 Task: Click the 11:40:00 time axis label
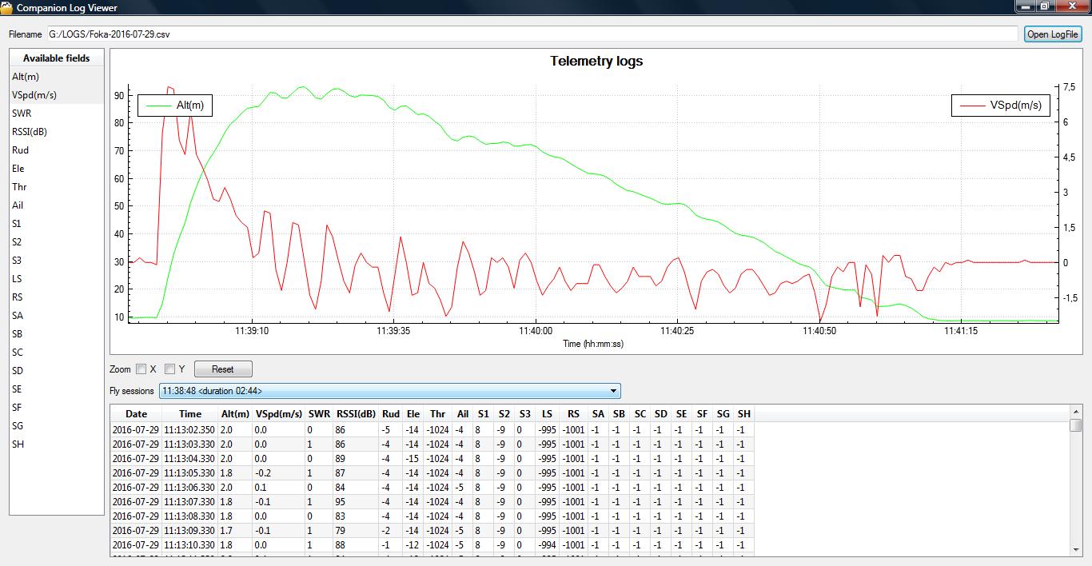pos(536,330)
